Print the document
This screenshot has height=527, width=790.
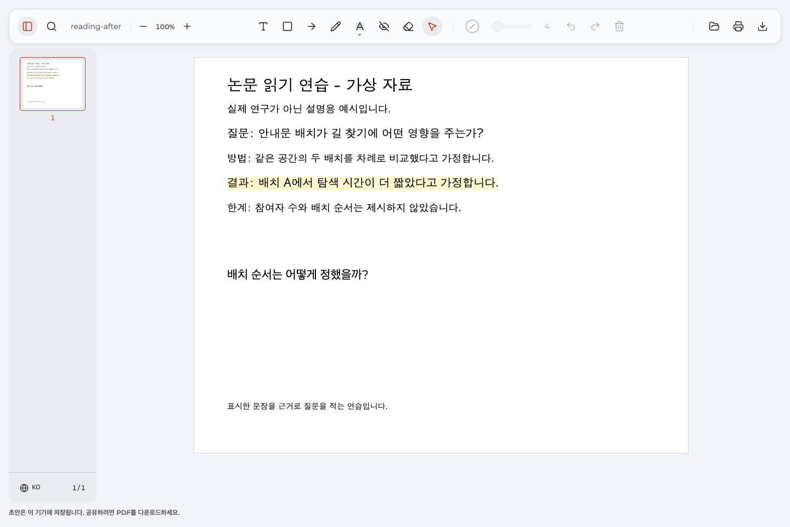pos(738,26)
